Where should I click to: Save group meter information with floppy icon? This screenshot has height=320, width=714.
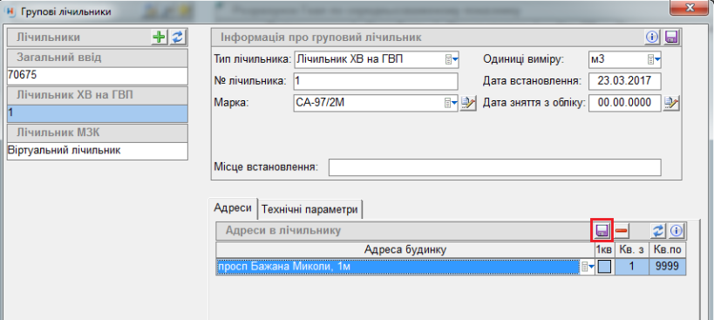[x=670, y=37]
